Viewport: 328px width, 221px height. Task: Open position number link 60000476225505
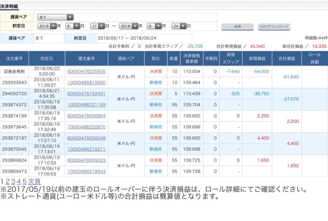86,71
